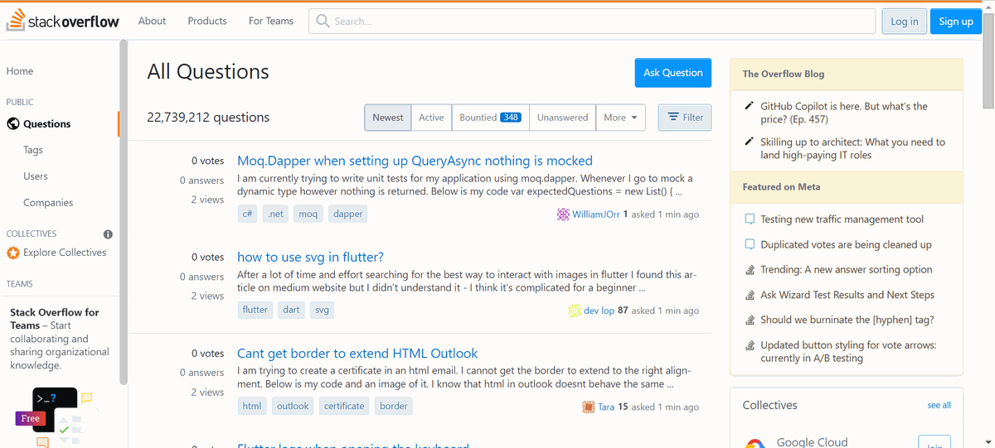This screenshot has height=448, width=995.
Task: Click the icon beside Ask Wizard Test Results
Action: 750,295
